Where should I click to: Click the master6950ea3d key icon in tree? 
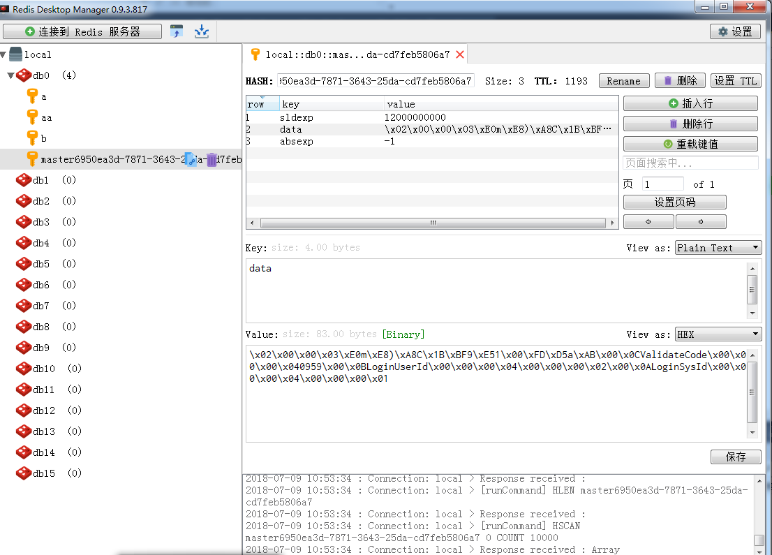tap(32, 159)
